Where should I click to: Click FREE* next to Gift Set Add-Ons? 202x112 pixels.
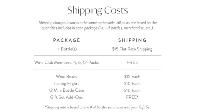point(132,97)
